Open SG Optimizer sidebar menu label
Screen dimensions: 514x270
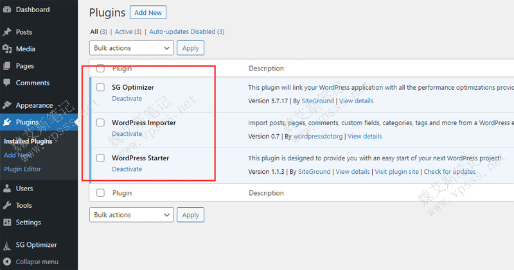[36, 244]
